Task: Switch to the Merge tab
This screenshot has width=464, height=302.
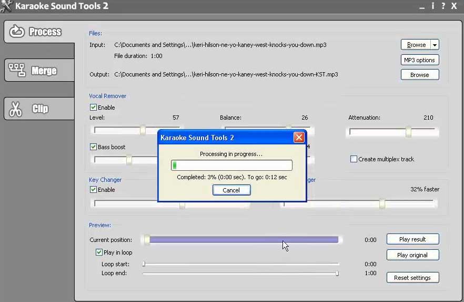Action: click(39, 70)
